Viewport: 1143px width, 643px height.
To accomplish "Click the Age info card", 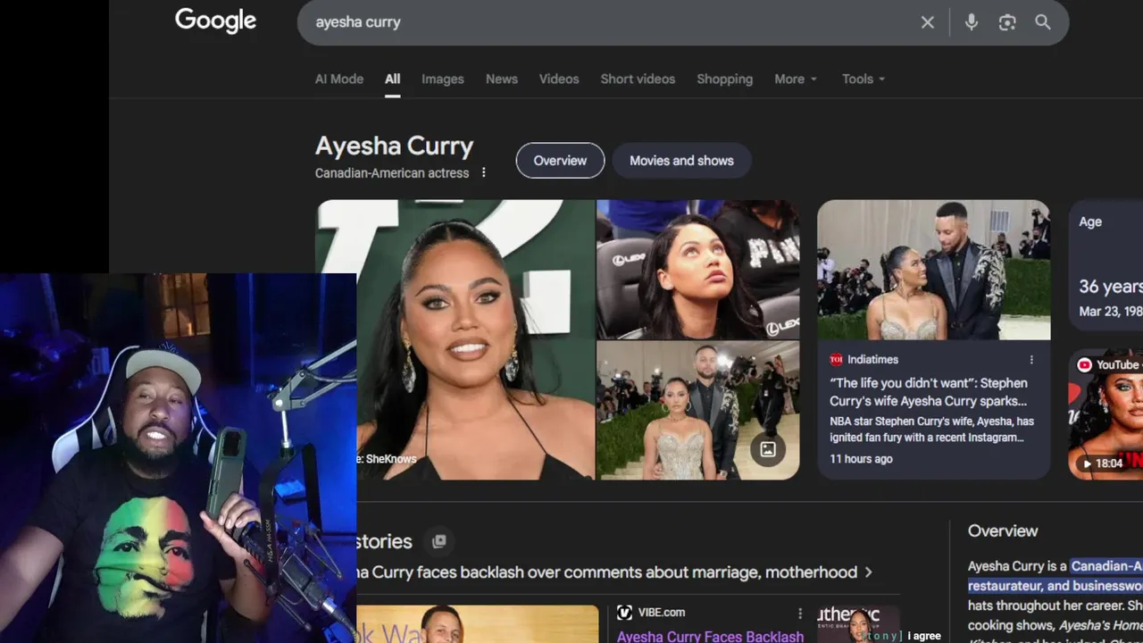I will (x=1105, y=265).
